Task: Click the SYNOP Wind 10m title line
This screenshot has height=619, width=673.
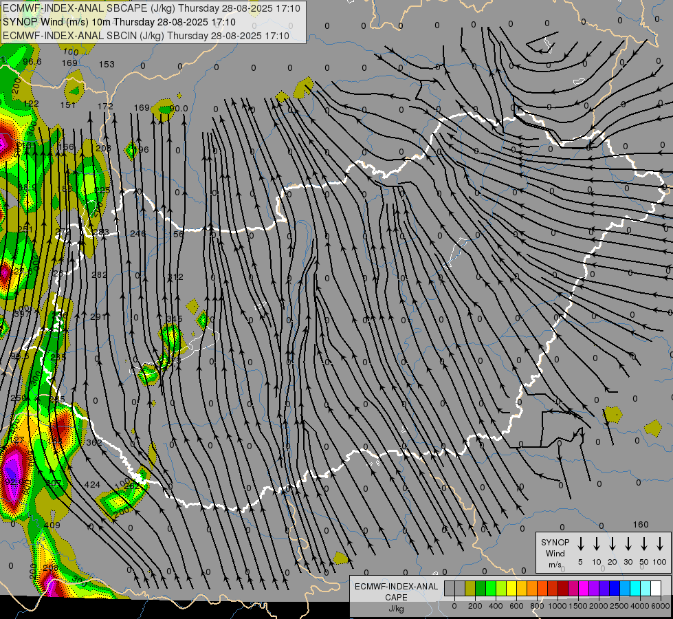Action: [120, 22]
